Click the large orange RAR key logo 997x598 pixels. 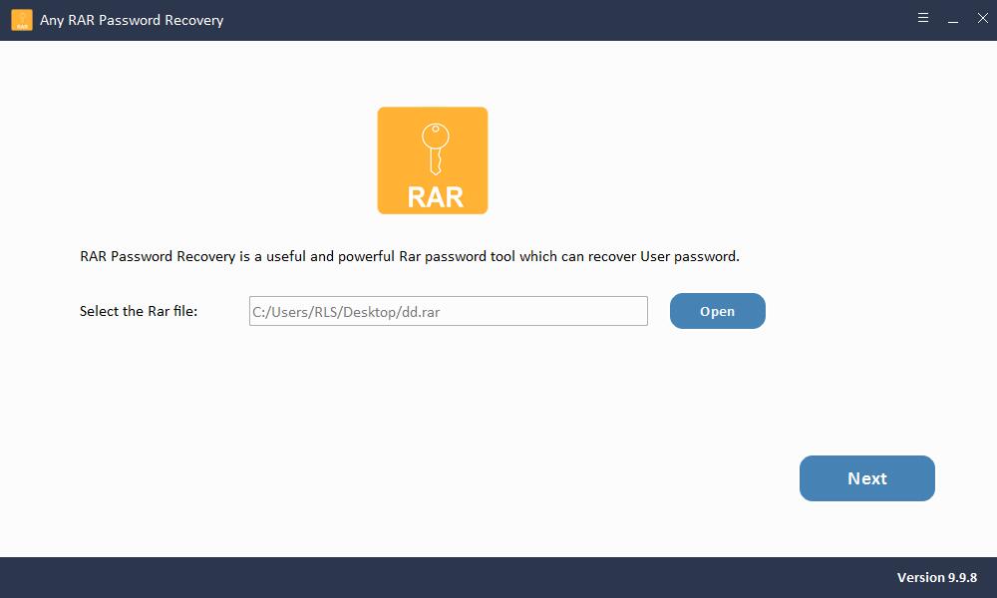(x=433, y=160)
